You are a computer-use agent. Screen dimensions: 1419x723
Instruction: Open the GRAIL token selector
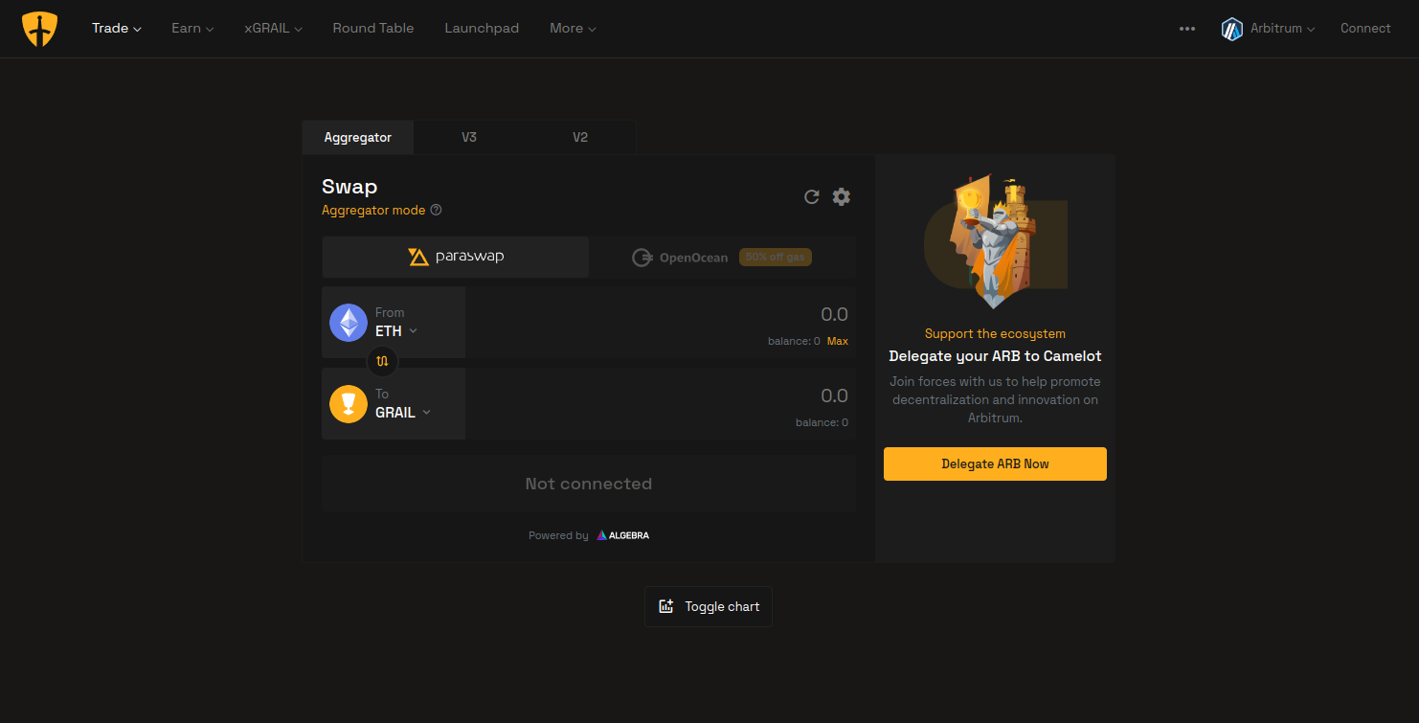(x=401, y=412)
